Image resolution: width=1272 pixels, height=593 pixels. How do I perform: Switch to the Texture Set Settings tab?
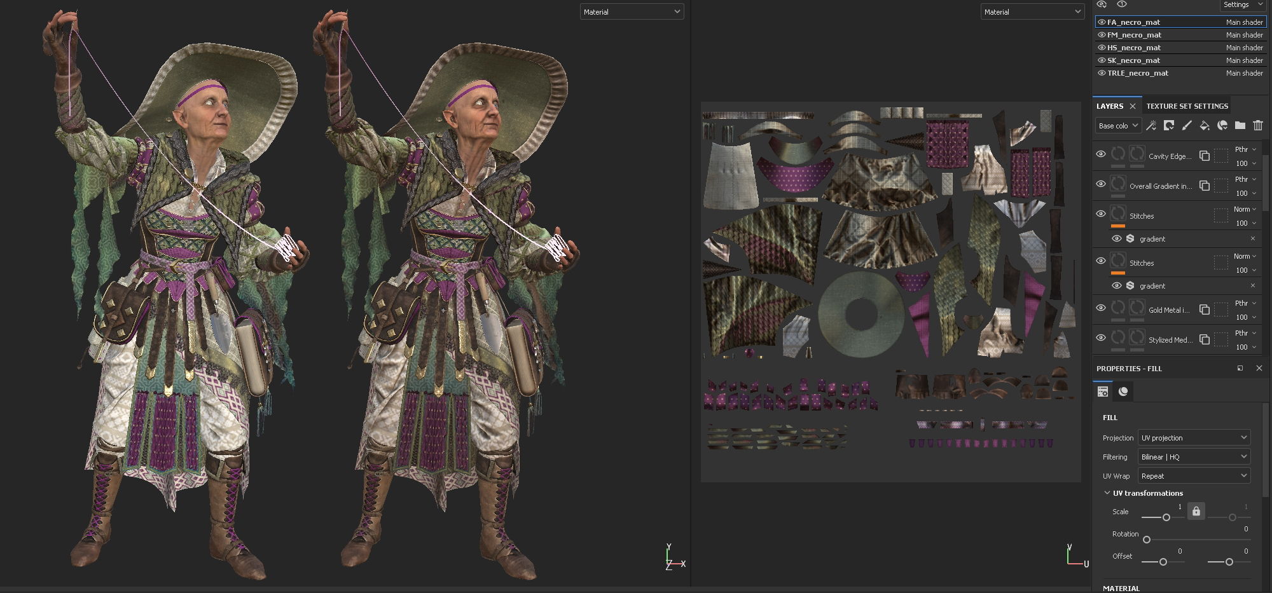(1187, 106)
